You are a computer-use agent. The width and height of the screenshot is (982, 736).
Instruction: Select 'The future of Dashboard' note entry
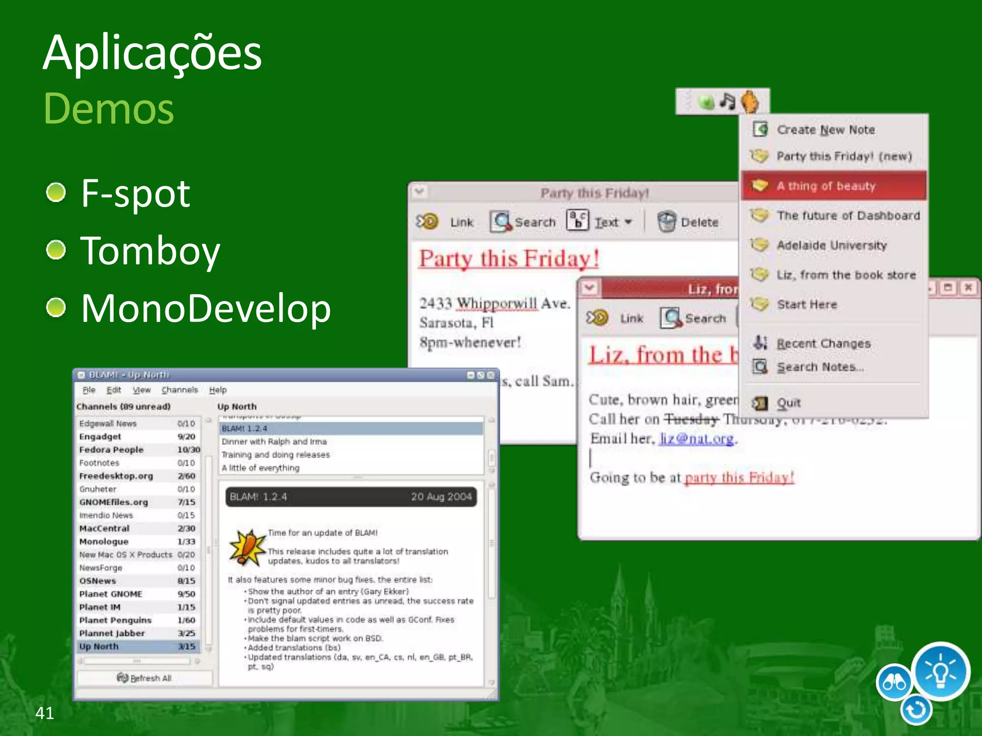833,216
